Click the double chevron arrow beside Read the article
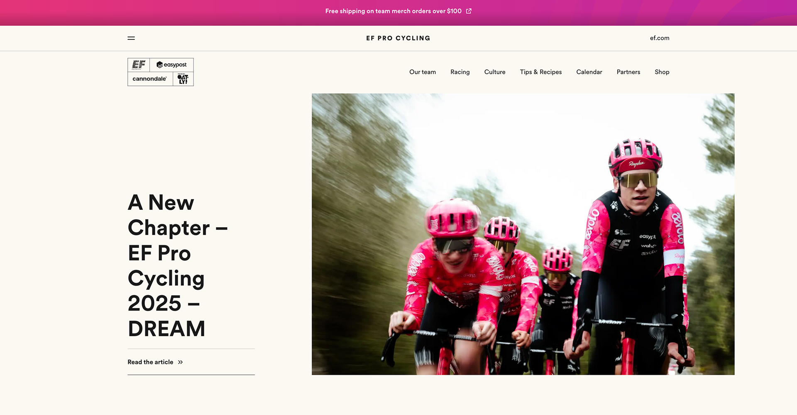797x415 pixels. point(180,362)
